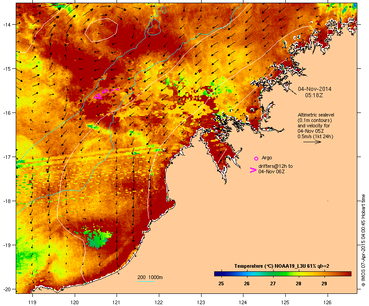Click longitude axis label "119"
This screenshot has width=369, height=306.
(x=32, y=302)
